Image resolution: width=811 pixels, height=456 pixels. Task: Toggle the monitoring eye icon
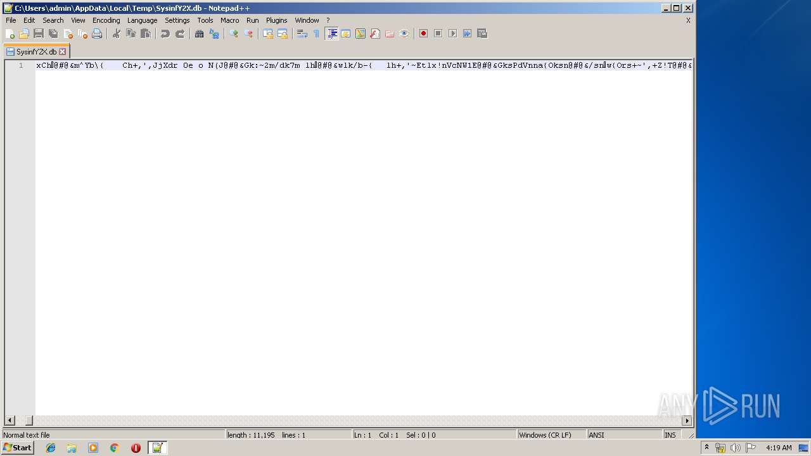click(x=404, y=34)
